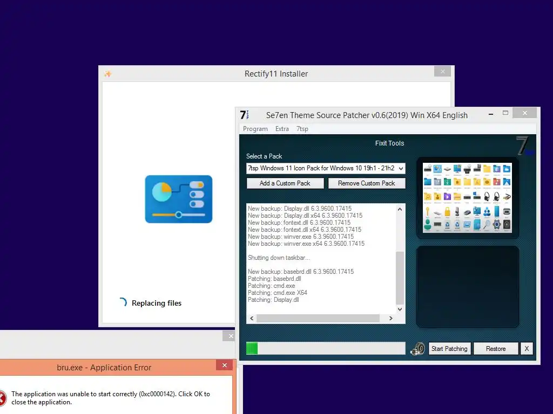Click the Rectify11 Installer title text
Image resolution: width=553 pixels, height=414 pixels.
coord(276,74)
